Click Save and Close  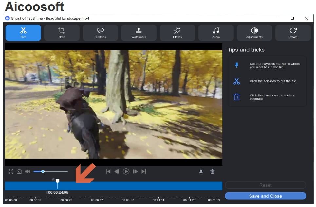(x=266, y=196)
